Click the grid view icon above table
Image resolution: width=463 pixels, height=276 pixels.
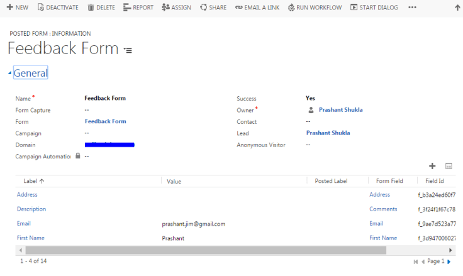449,166
